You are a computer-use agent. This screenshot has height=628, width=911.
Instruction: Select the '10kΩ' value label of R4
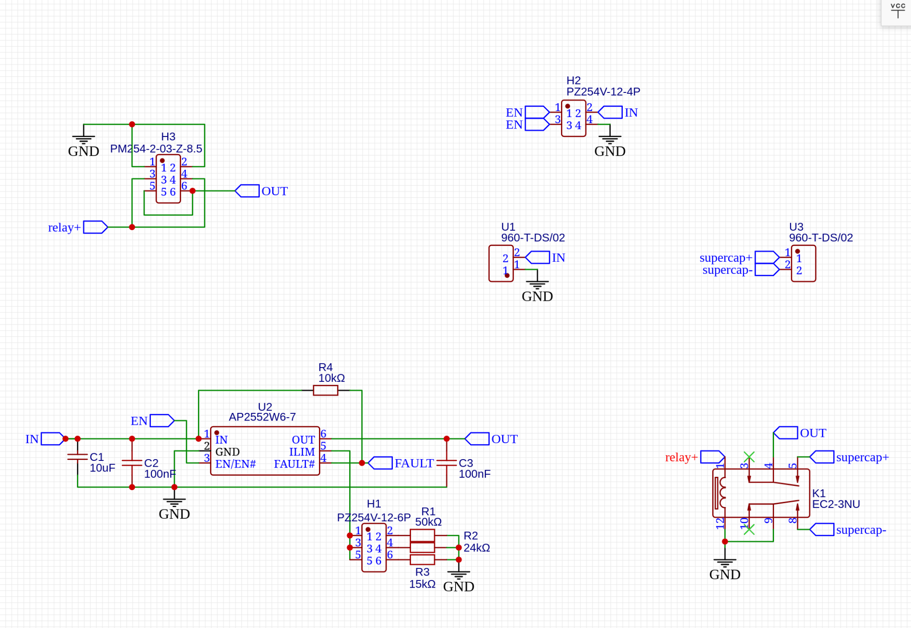331,378
